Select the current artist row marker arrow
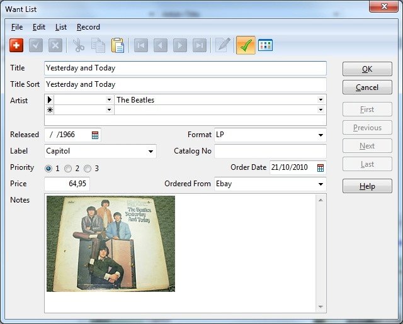 [x=50, y=99]
